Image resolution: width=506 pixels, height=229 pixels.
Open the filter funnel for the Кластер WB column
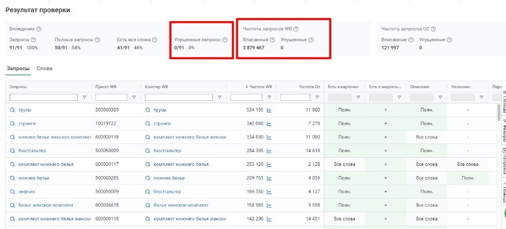coord(220,97)
